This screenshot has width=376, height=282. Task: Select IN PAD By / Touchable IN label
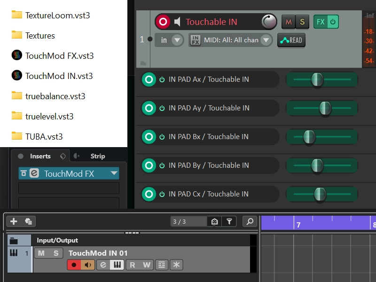tap(209, 165)
